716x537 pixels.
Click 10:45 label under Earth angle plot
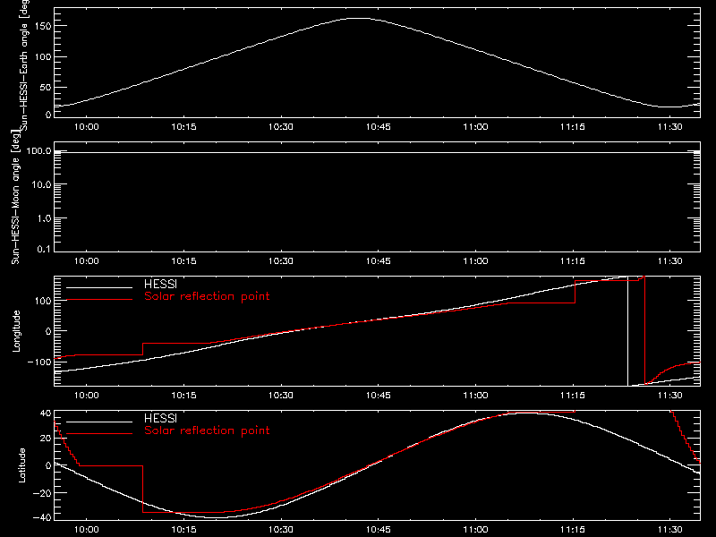click(x=378, y=127)
